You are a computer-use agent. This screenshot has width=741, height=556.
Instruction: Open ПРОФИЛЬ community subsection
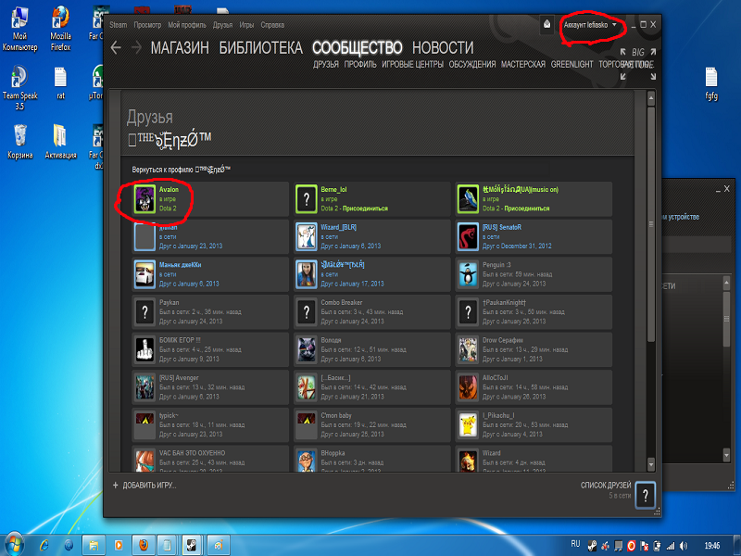(x=360, y=64)
